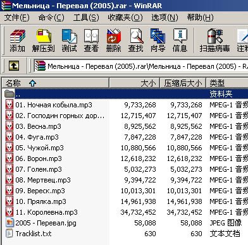Click the JPEG 图像 type cell
248x245 pixels.
click(x=225, y=223)
